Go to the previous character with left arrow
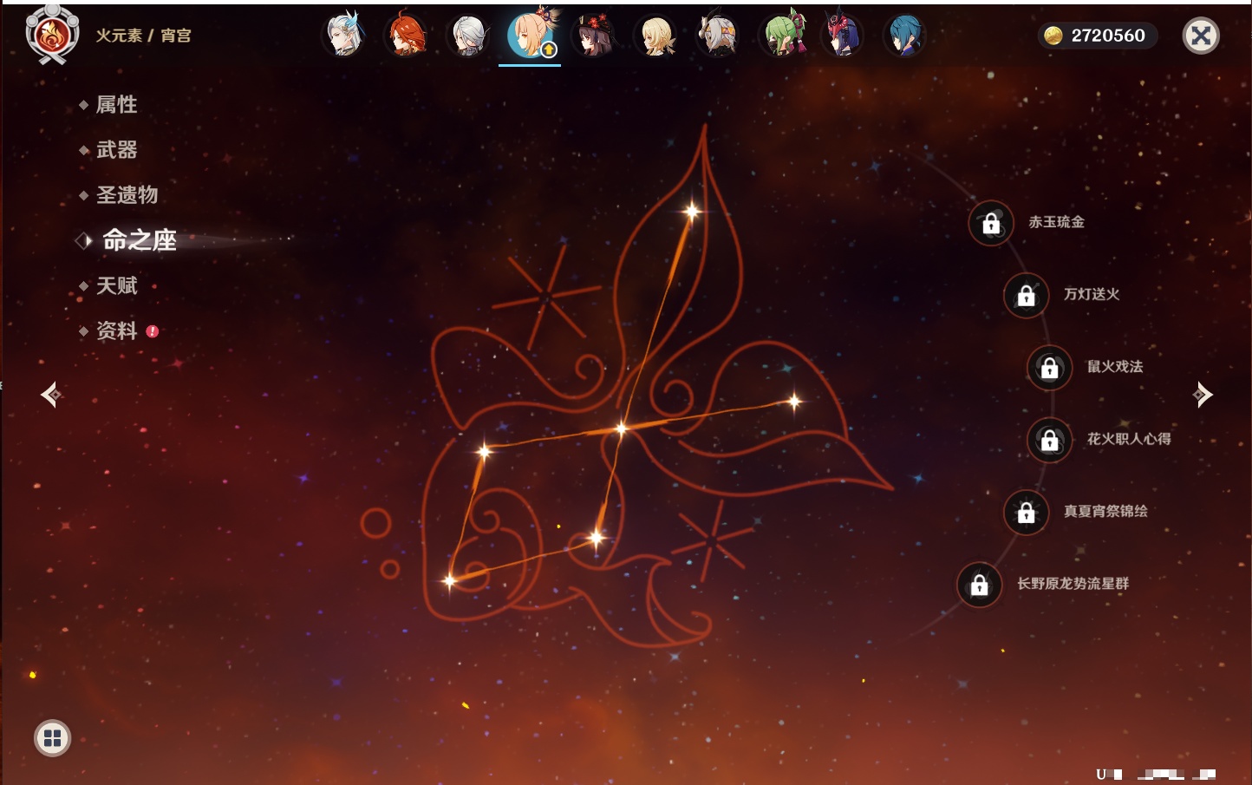This screenshot has height=785, width=1252. (50, 395)
